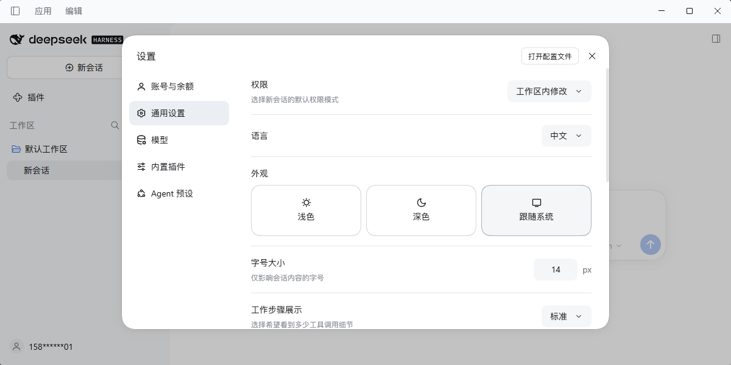Open the 应用 menu

pyautogui.click(x=43, y=11)
